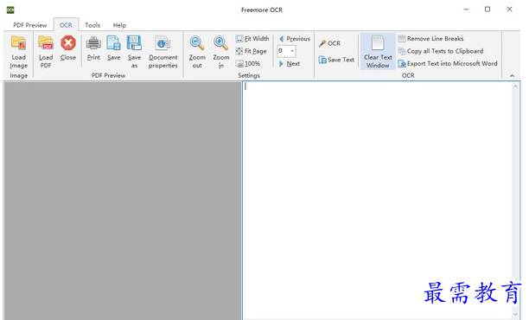This screenshot has width=529, height=320.
Task: Click Copy all Texts to Clipboard
Action: [x=441, y=51]
